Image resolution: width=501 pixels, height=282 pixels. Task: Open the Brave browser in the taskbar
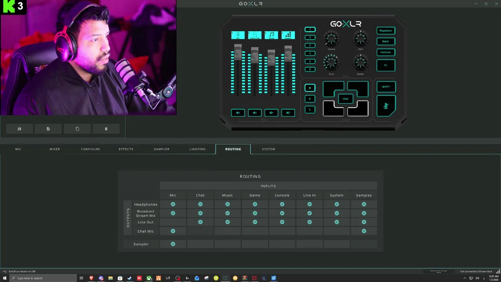coord(92,278)
